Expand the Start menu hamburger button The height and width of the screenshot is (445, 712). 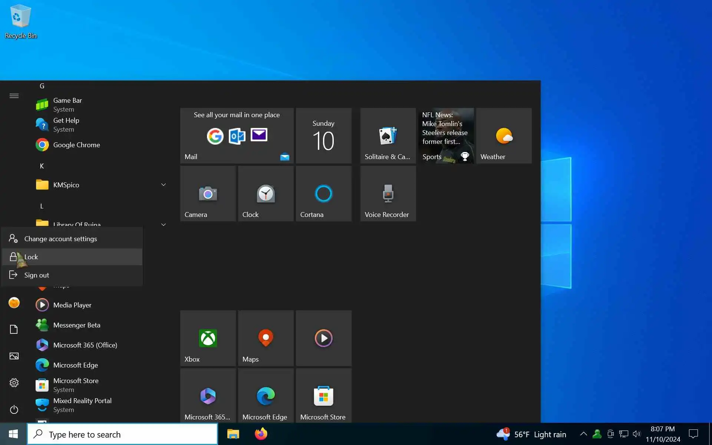(14, 96)
